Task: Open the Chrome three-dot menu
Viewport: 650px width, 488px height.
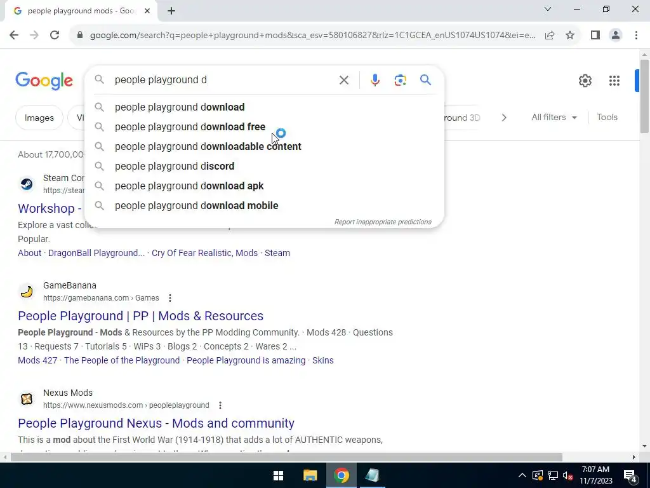Action: pos(636,36)
